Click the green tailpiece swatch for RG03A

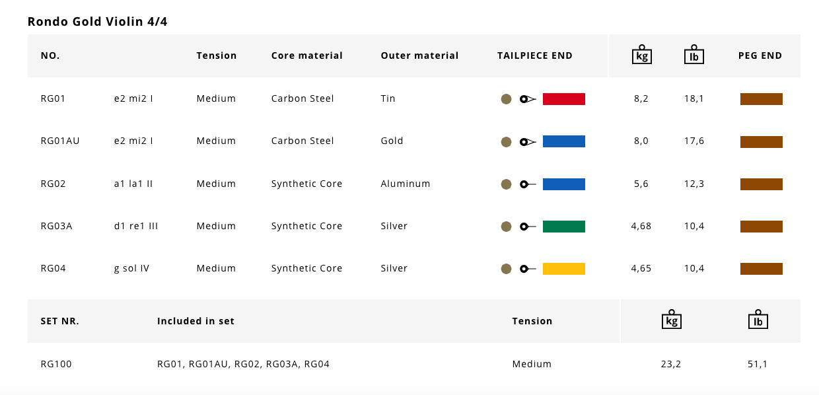pos(564,227)
